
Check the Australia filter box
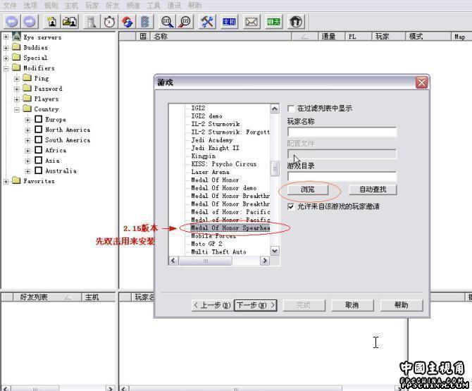tap(38, 170)
